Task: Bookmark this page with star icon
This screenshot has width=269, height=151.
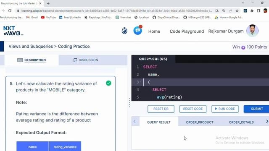Action: click(x=237, y=10)
